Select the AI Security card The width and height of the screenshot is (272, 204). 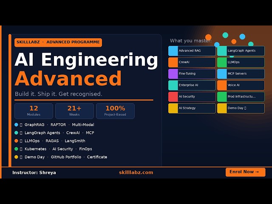pos(192,96)
